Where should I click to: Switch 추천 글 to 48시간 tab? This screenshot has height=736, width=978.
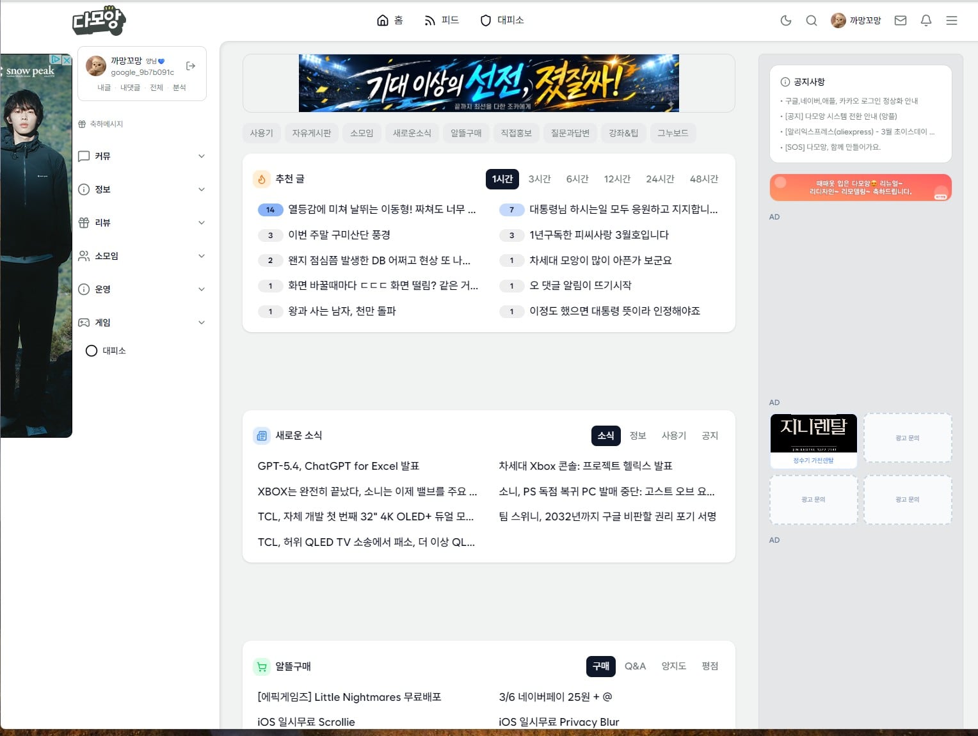click(x=704, y=179)
